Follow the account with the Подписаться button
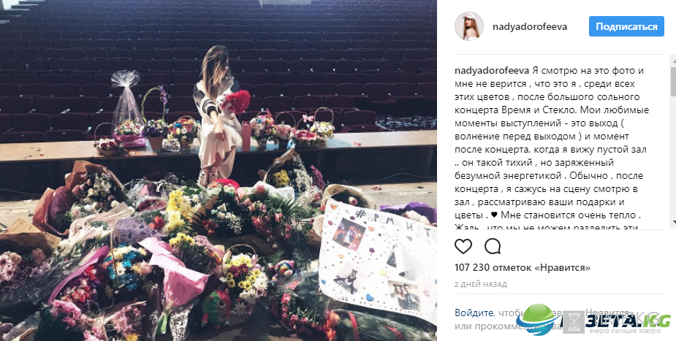Screen dimensions: 676x341 tap(626, 26)
